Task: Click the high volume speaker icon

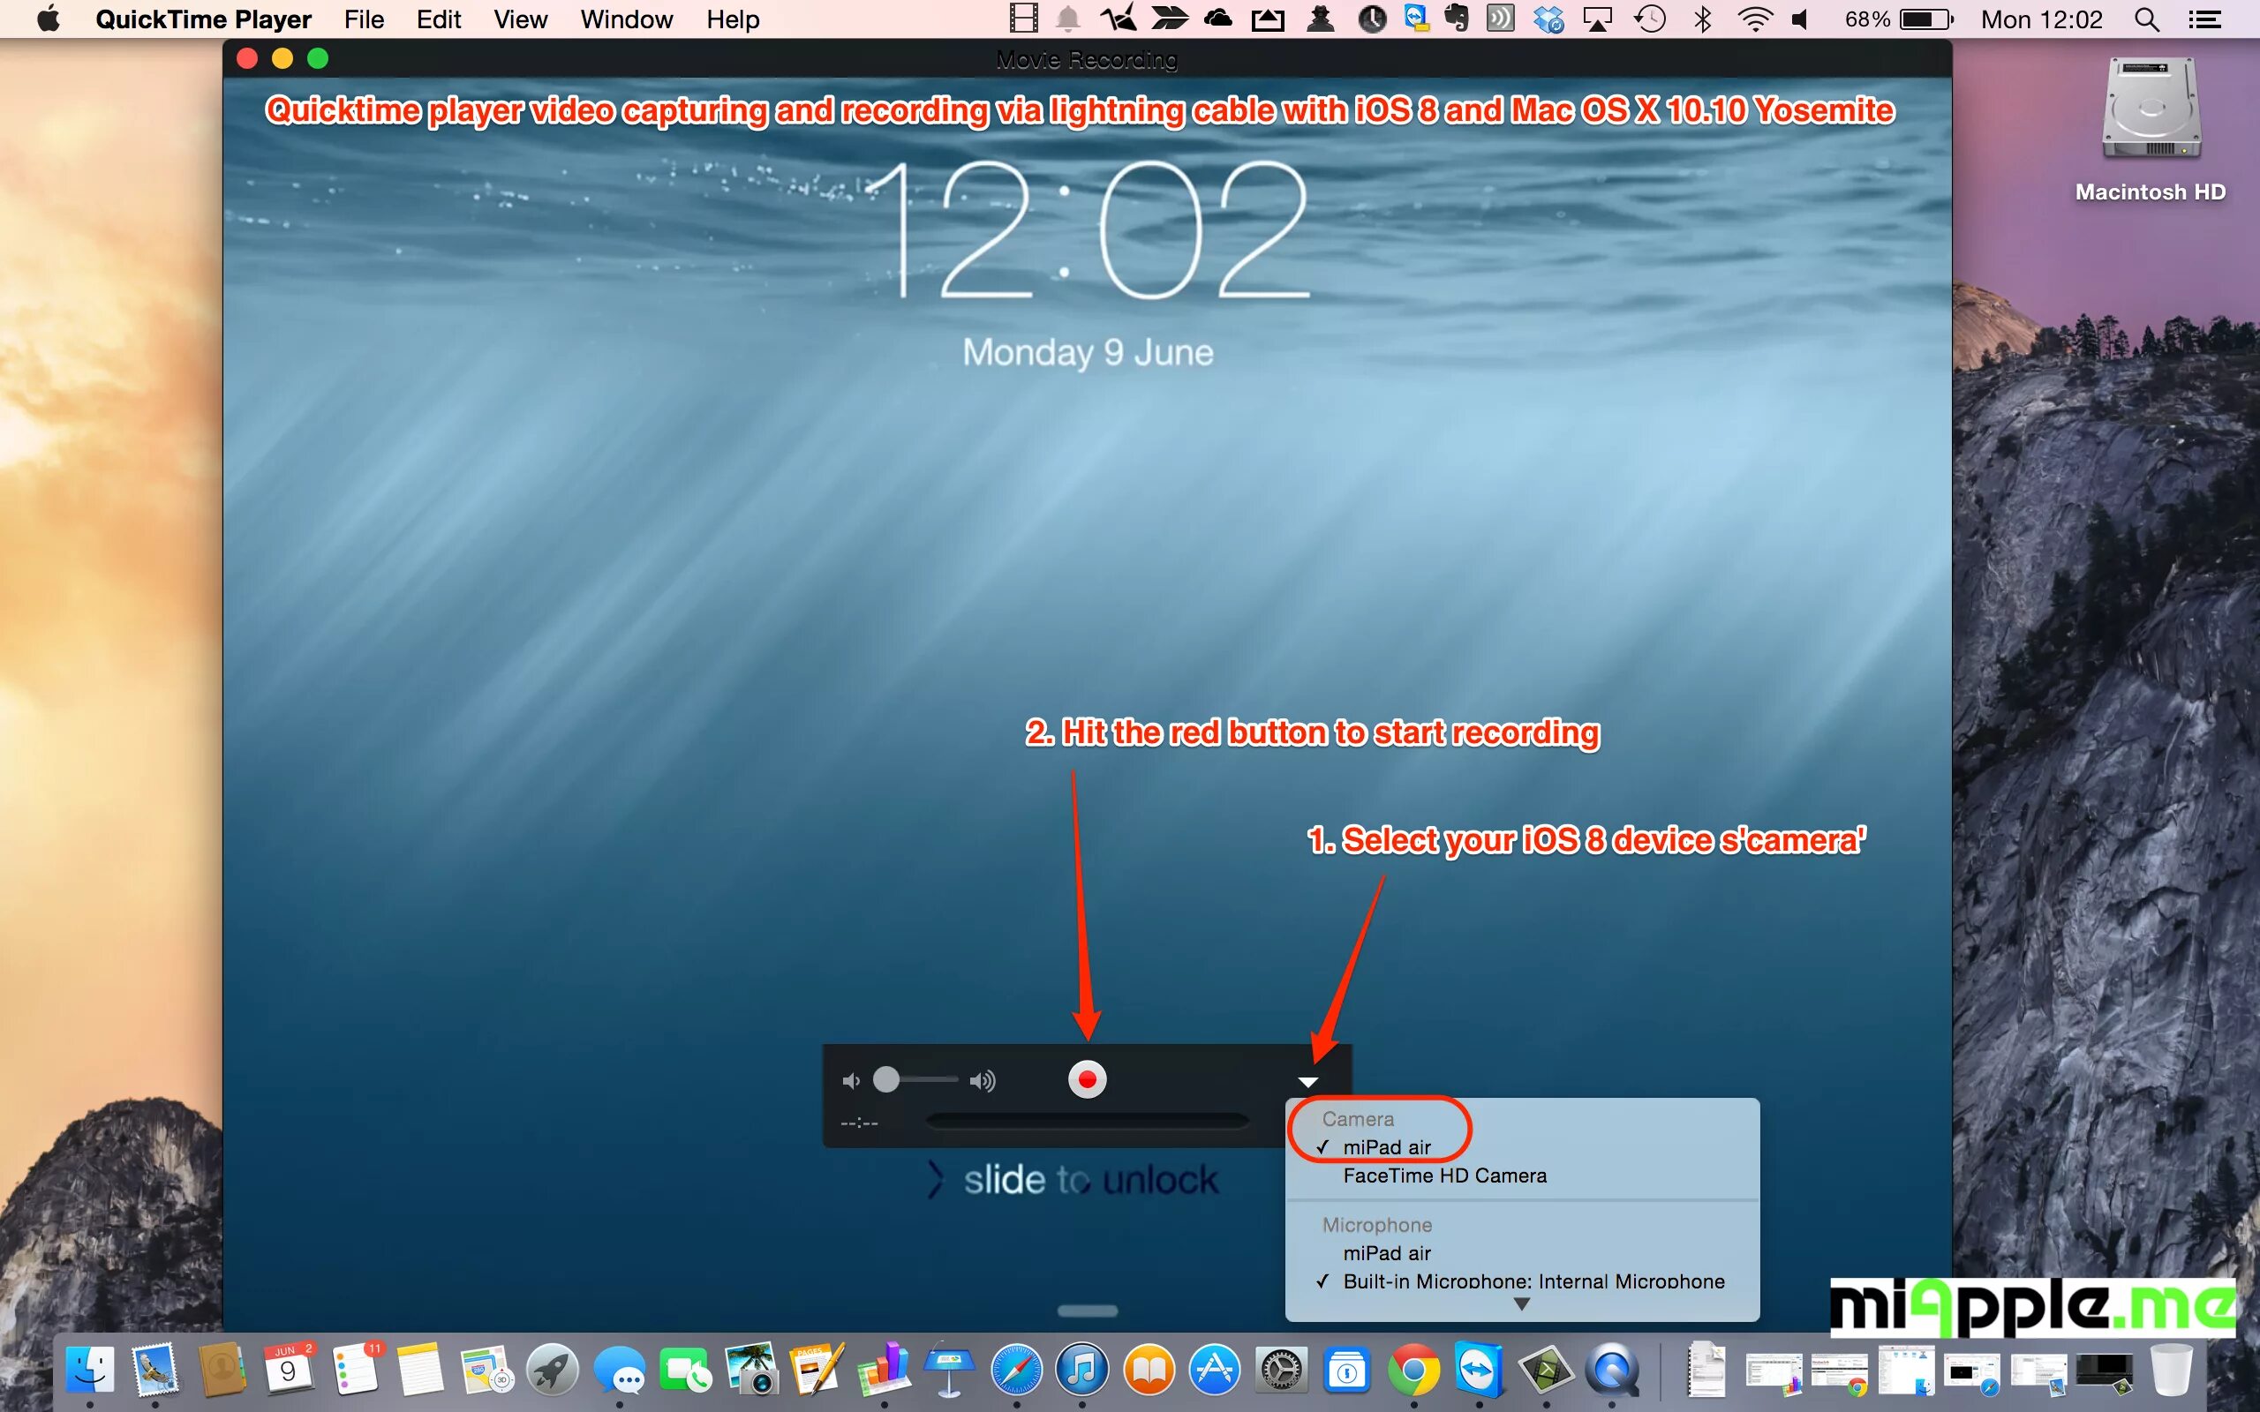Action: click(x=982, y=1080)
